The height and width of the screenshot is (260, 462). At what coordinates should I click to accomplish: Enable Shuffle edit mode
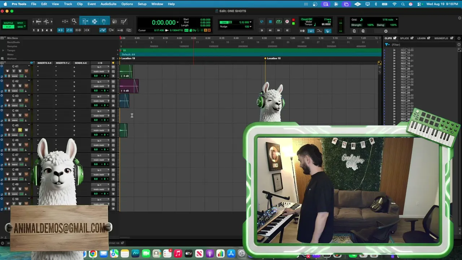[x=8, y=23]
